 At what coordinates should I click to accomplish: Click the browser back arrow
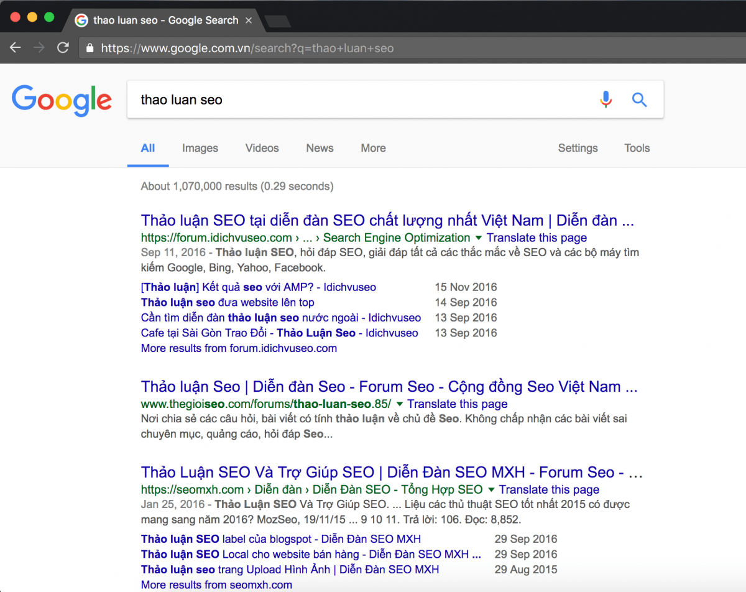coord(16,48)
